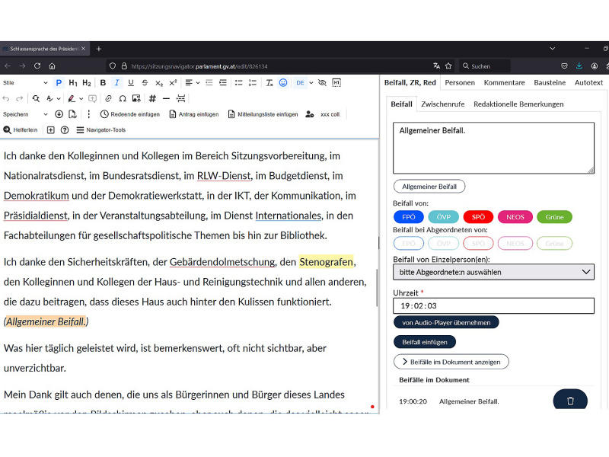Toggle Bold formatting in the toolbar
This screenshot has height=457, width=609.
[x=102, y=81]
